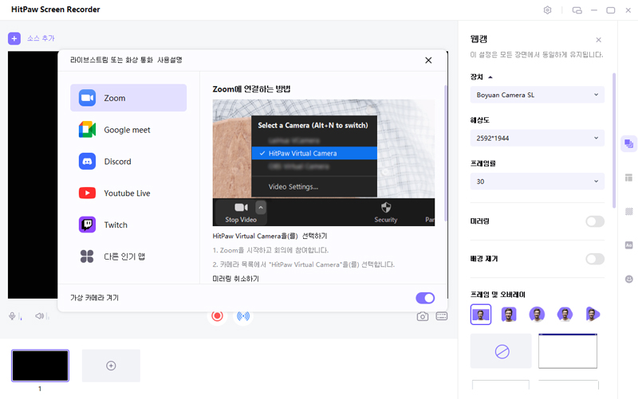Open the layout tool in right sidebar
This screenshot has height=399, width=638.
point(628,178)
